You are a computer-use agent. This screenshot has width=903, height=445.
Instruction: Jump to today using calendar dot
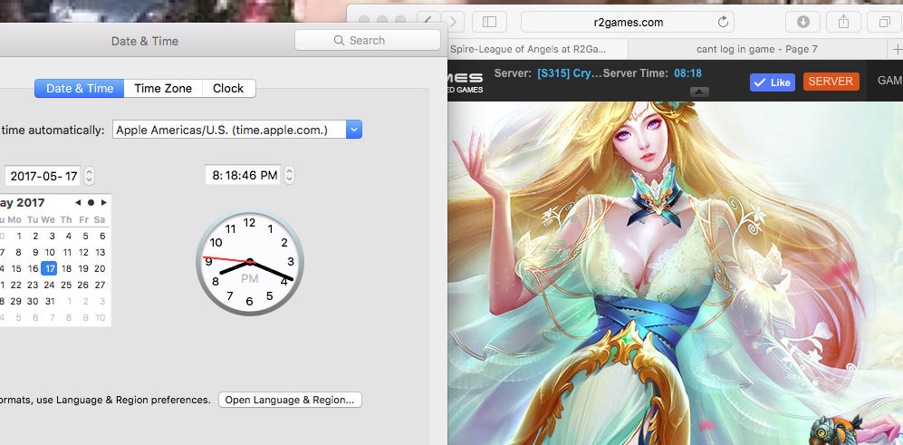(91, 202)
